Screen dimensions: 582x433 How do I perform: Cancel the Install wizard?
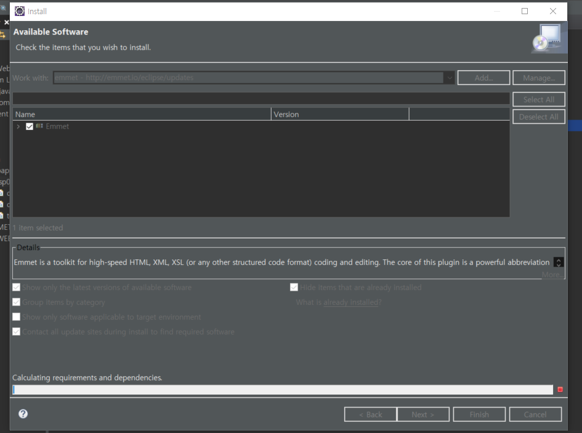(535, 415)
